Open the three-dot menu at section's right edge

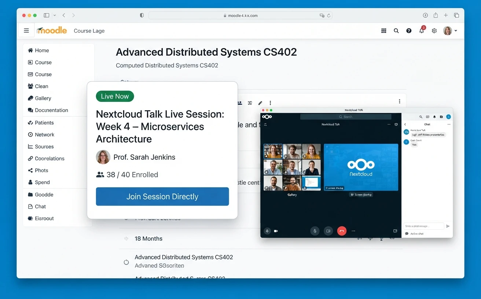click(399, 101)
